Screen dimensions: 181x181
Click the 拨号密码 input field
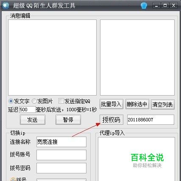coord(61,168)
